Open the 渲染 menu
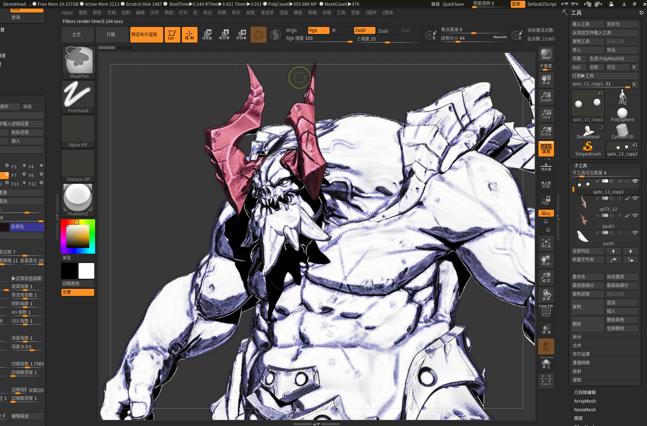 (284, 13)
